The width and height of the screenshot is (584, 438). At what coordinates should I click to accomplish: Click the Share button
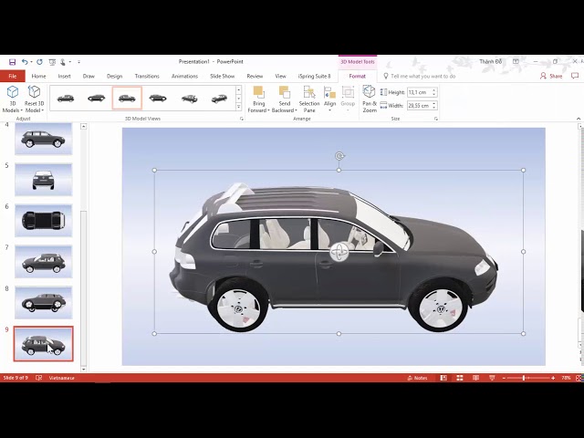(x=551, y=77)
